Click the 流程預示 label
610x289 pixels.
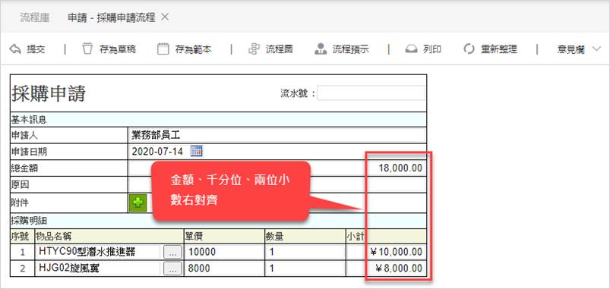click(x=350, y=49)
